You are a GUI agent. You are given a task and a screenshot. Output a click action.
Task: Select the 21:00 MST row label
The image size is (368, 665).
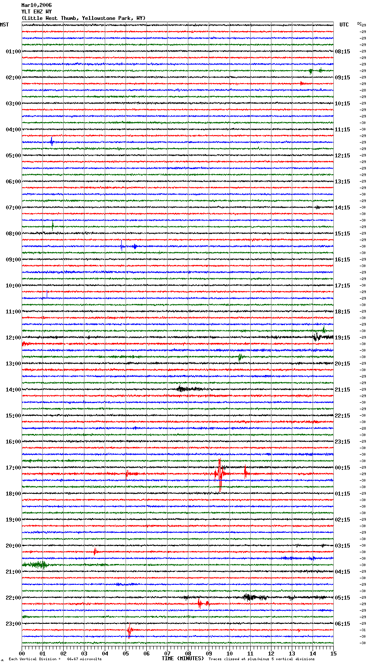(13, 572)
